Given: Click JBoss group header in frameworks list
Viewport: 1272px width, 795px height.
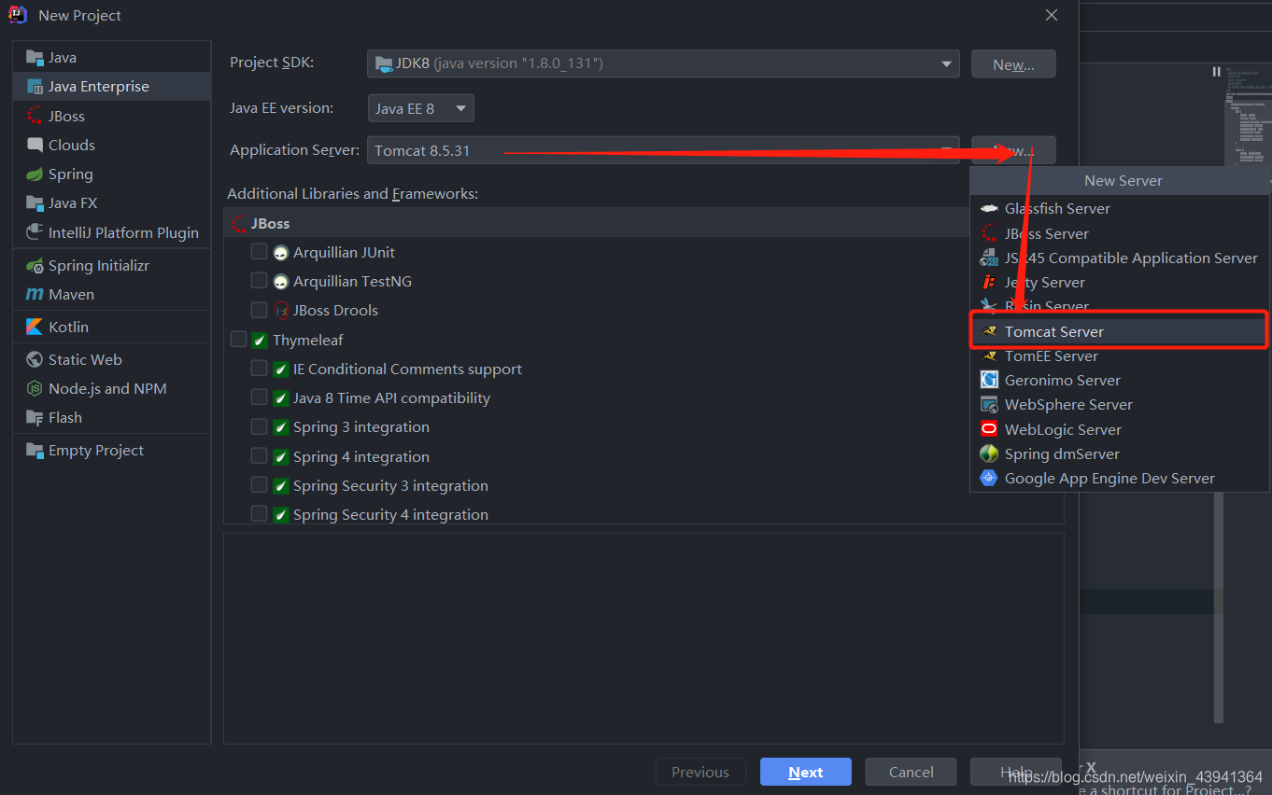Looking at the screenshot, I should 598,223.
